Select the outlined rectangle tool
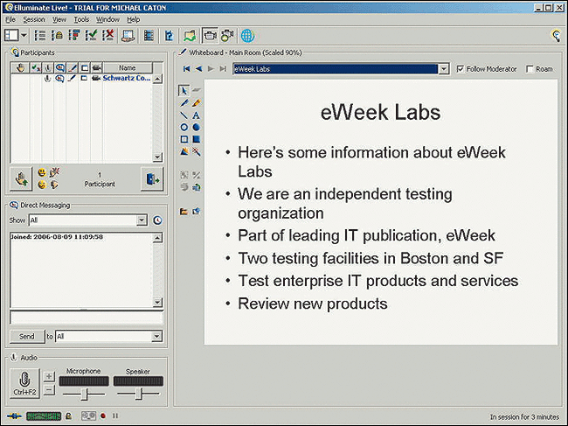The image size is (568, 426). 184,139
